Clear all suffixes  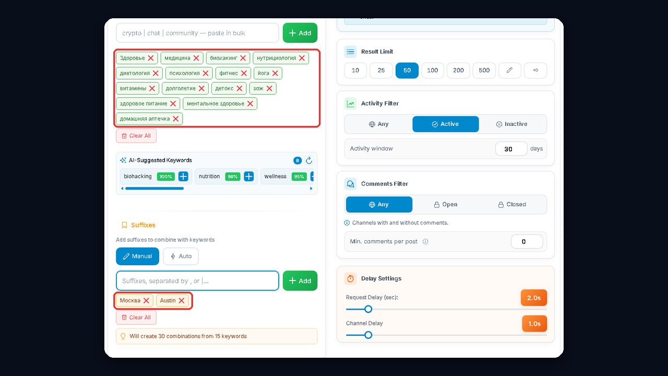coord(136,318)
